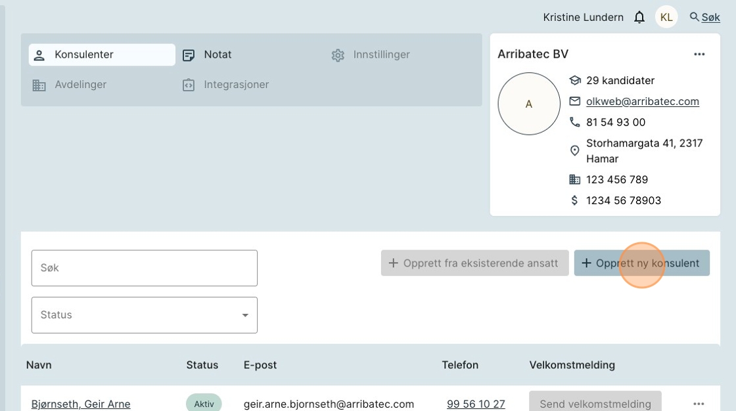Click the Status column header
Viewport: 736px width, 411px height.
point(202,365)
